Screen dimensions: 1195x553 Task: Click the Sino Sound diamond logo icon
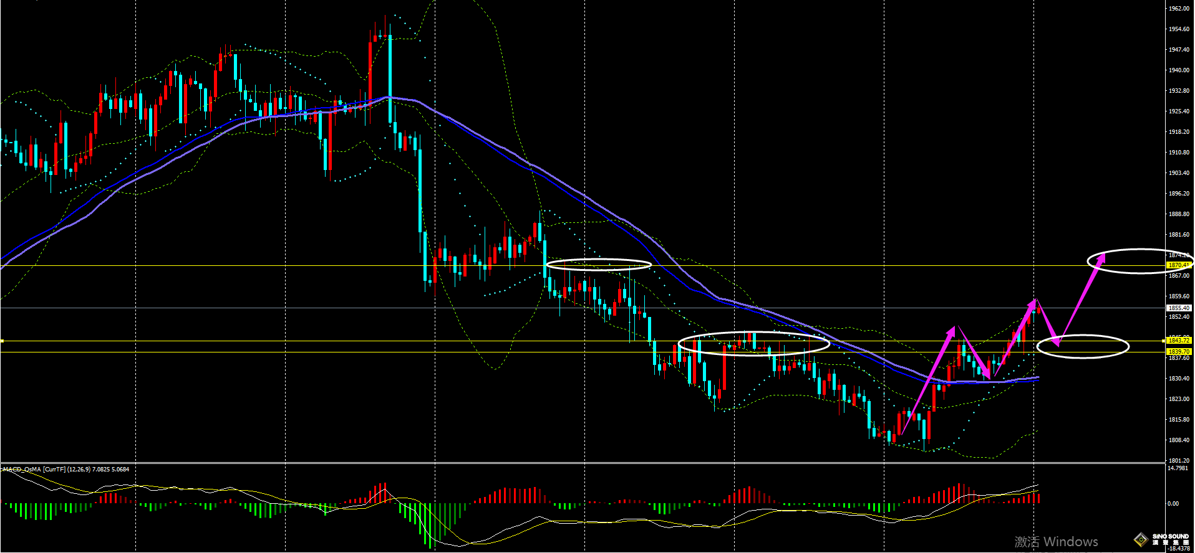point(1141,539)
